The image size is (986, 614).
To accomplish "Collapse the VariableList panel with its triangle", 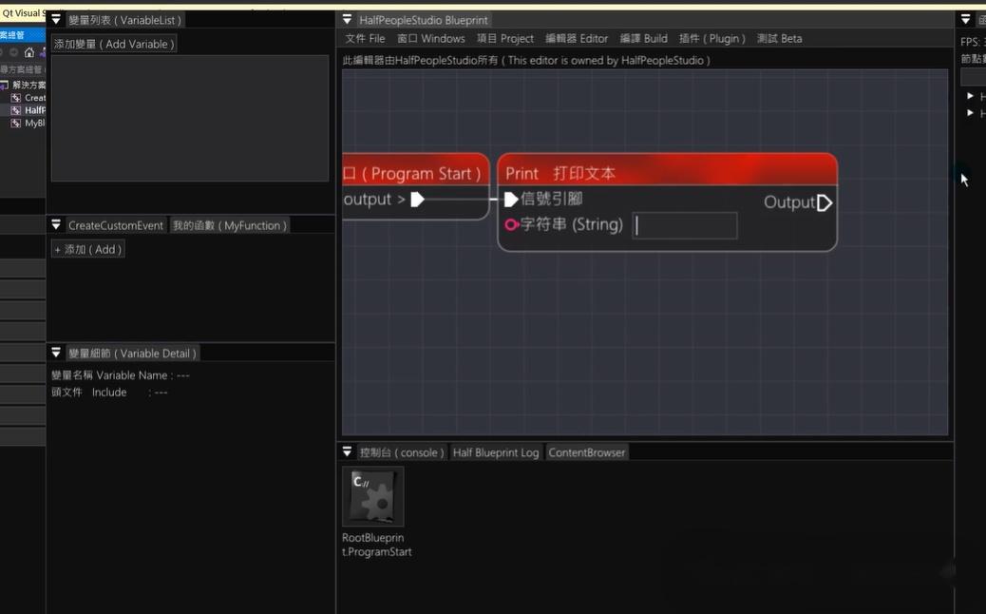I will point(57,19).
